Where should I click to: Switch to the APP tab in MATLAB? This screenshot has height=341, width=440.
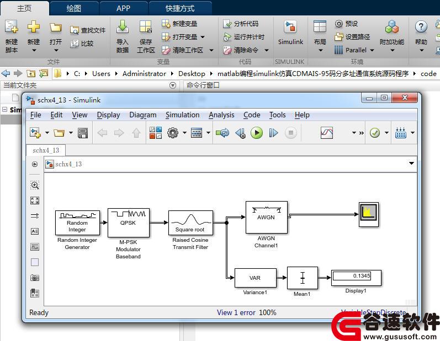tap(123, 8)
